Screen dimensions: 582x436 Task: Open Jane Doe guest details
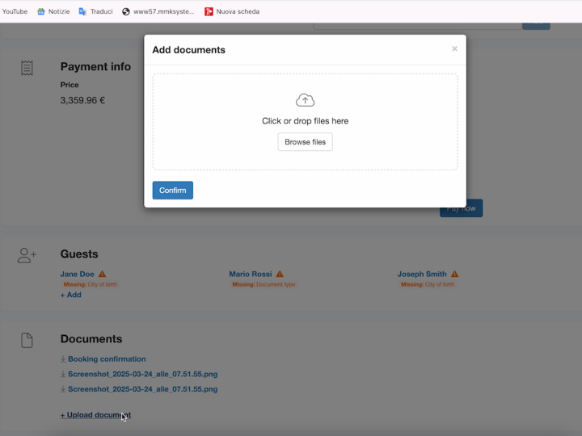pyautogui.click(x=77, y=275)
